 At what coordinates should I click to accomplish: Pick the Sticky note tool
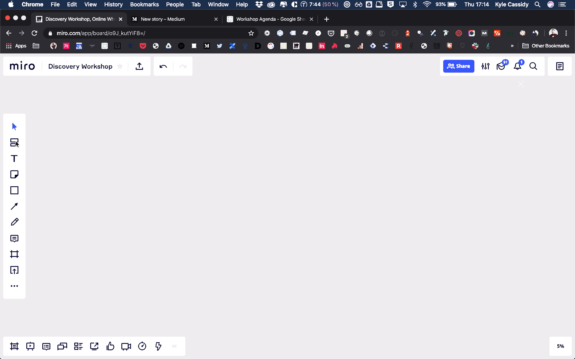[x=14, y=174]
